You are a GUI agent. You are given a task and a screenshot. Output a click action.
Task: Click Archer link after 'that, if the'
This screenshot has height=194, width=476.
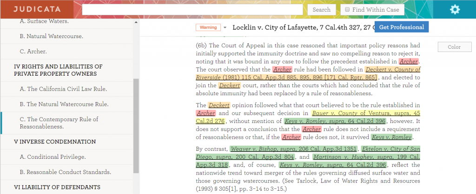click(291, 137)
